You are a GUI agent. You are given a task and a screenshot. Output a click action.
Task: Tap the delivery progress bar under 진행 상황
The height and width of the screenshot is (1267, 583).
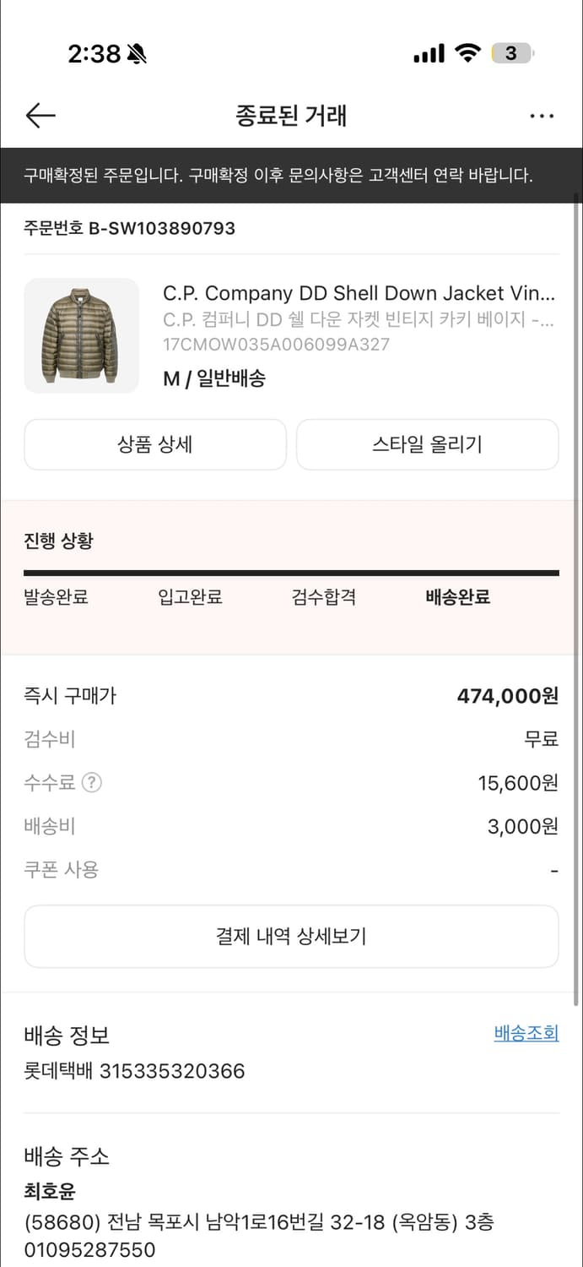[291, 571]
